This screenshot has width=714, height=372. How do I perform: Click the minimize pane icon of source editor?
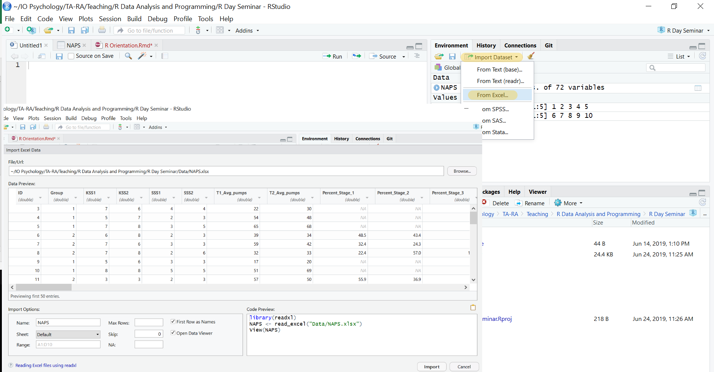click(410, 47)
